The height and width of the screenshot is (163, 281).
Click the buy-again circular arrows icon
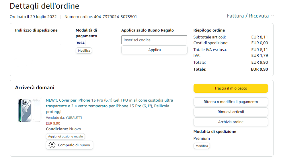(52, 145)
